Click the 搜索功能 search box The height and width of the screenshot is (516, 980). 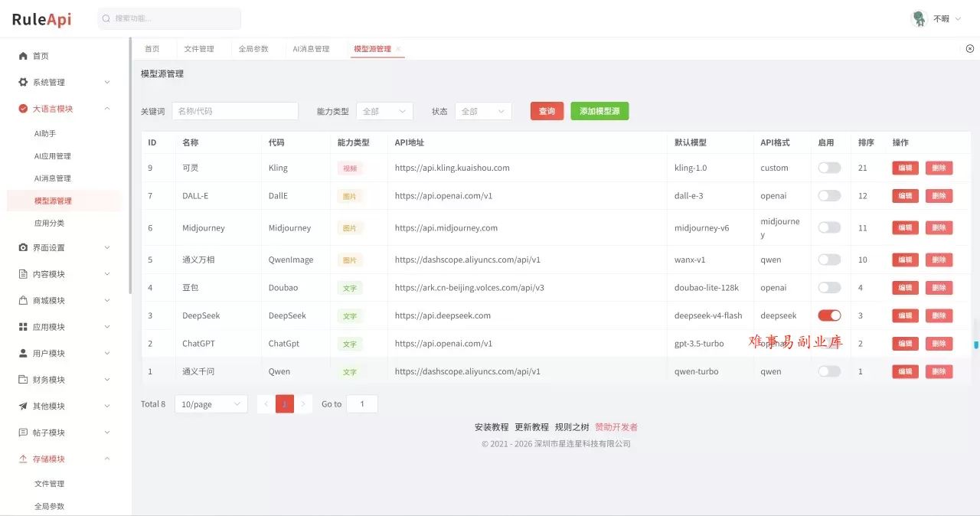[169, 18]
